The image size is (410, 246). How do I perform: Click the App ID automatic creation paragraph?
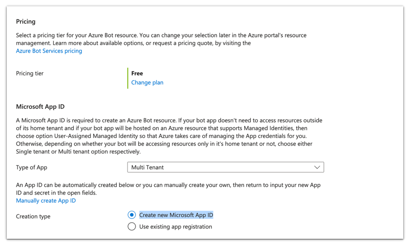[x=168, y=189]
